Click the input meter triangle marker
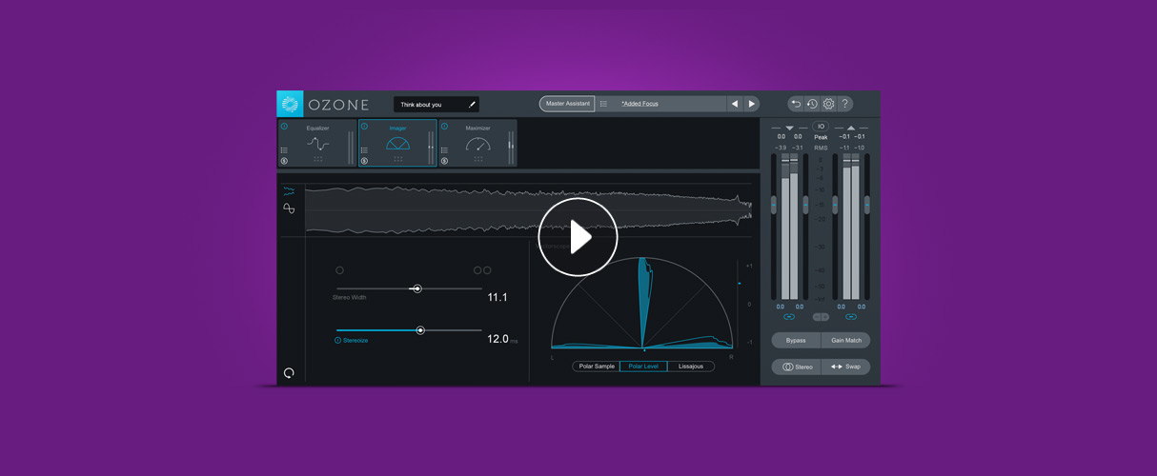The height and width of the screenshot is (476, 1157). click(x=789, y=128)
